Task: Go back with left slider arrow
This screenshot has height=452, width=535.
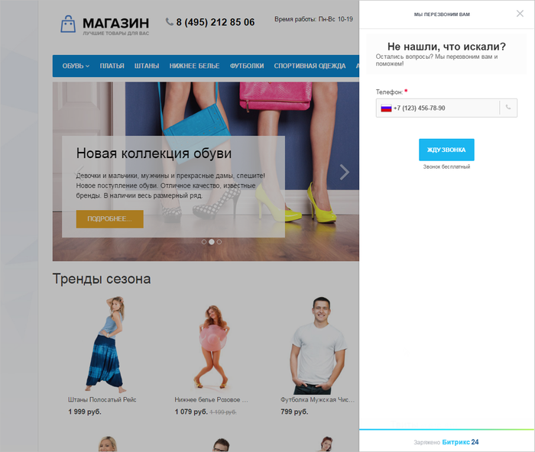Action: (79, 172)
